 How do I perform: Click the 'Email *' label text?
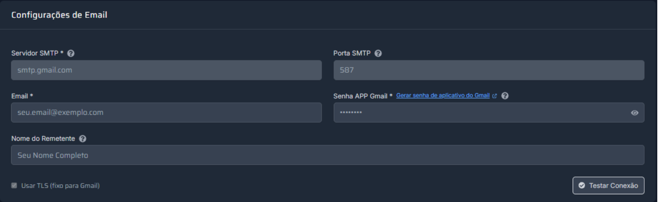click(22, 96)
